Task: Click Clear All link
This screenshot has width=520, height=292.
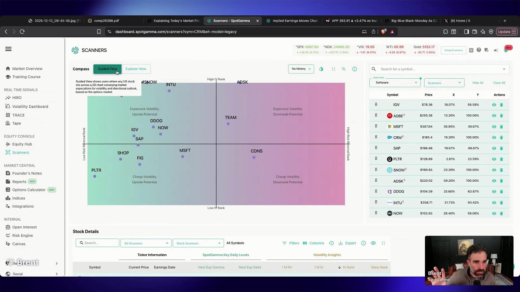Action: tap(499, 83)
